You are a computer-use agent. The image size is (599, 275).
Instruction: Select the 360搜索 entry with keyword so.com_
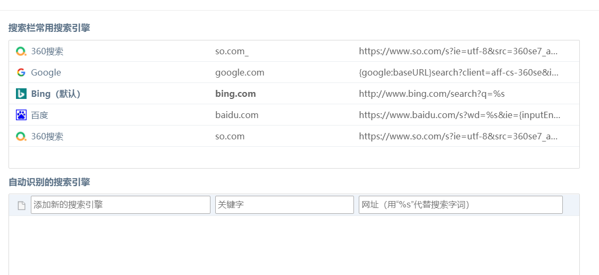(47, 51)
